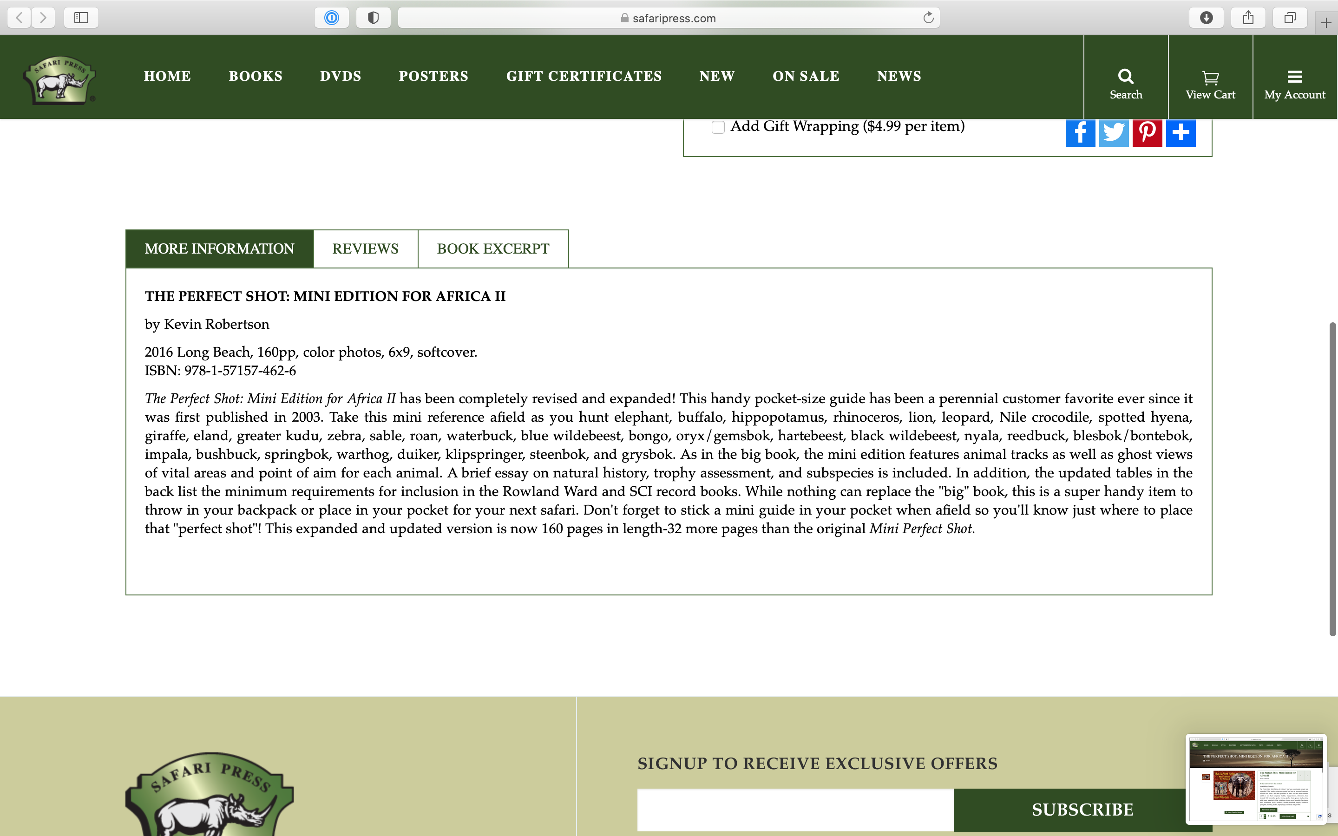Click the page vertical scrollbar
The height and width of the screenshot is (836, 1338).
tap(1332, 479)
